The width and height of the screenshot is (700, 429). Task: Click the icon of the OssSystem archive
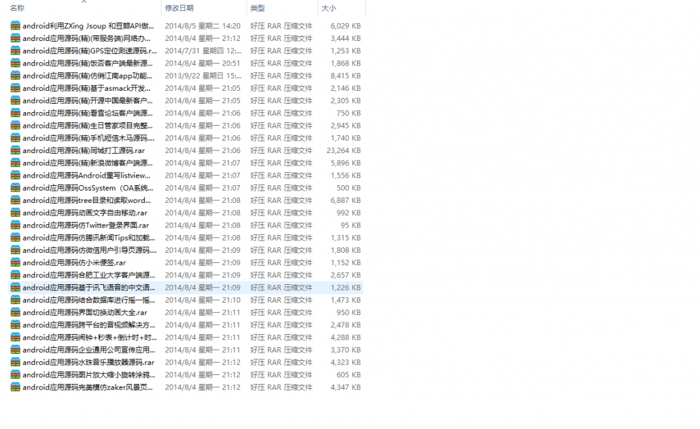tap(15, 188)
